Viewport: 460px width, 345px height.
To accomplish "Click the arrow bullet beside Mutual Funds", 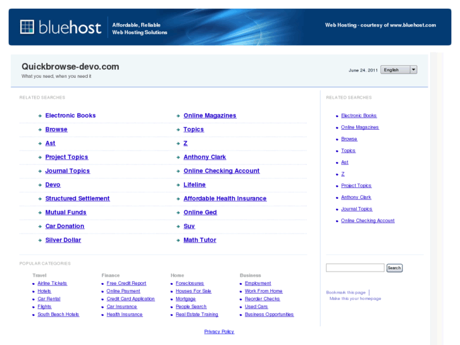I will click(40, 213).
